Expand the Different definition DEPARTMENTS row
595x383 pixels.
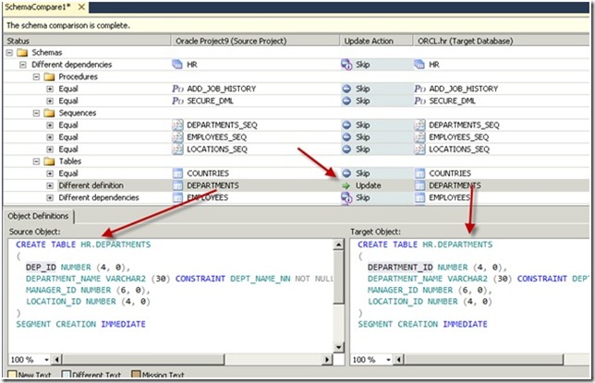pos(50,185)
